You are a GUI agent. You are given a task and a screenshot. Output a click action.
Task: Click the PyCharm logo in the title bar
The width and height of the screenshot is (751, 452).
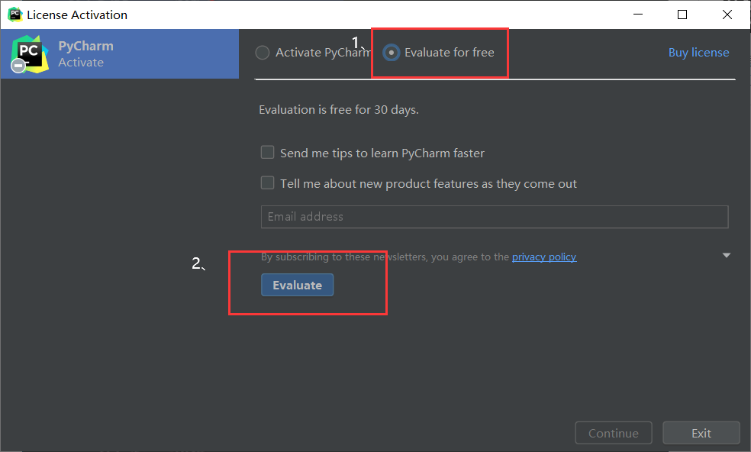click(x=15, y=15)
